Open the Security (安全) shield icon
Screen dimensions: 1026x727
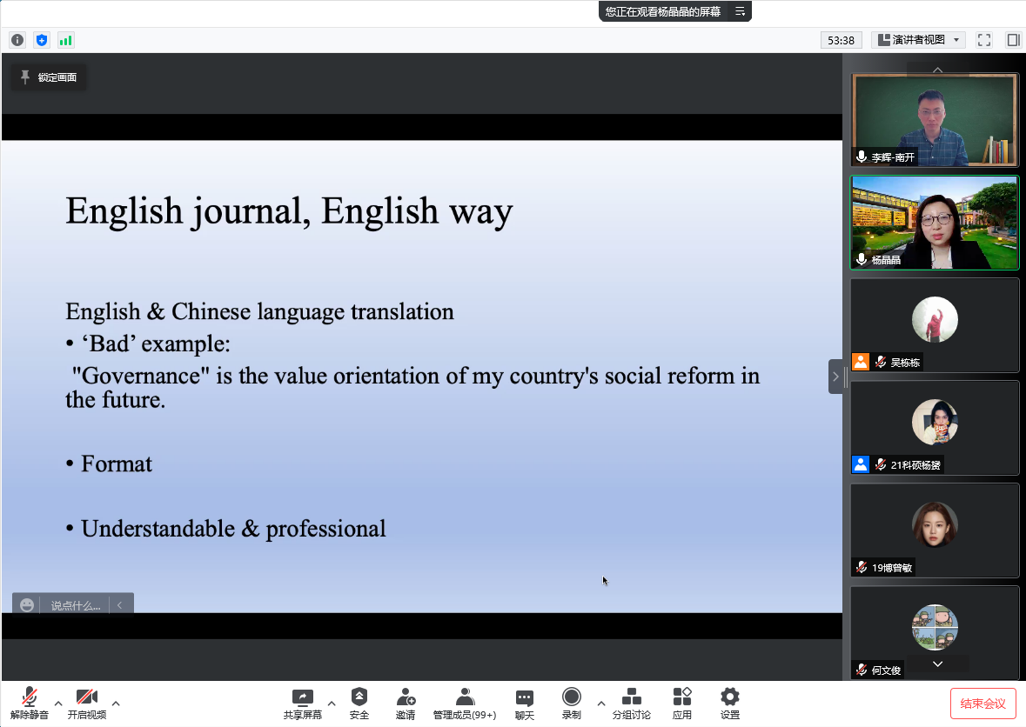click(359, 702)
